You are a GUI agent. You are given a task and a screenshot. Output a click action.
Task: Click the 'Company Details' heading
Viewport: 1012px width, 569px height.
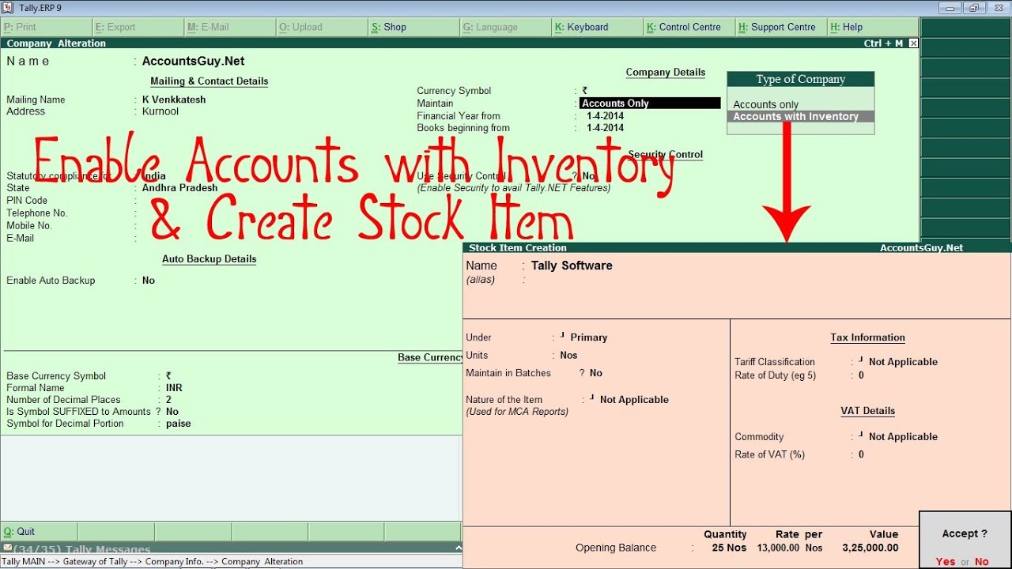[x=666, y=73]
